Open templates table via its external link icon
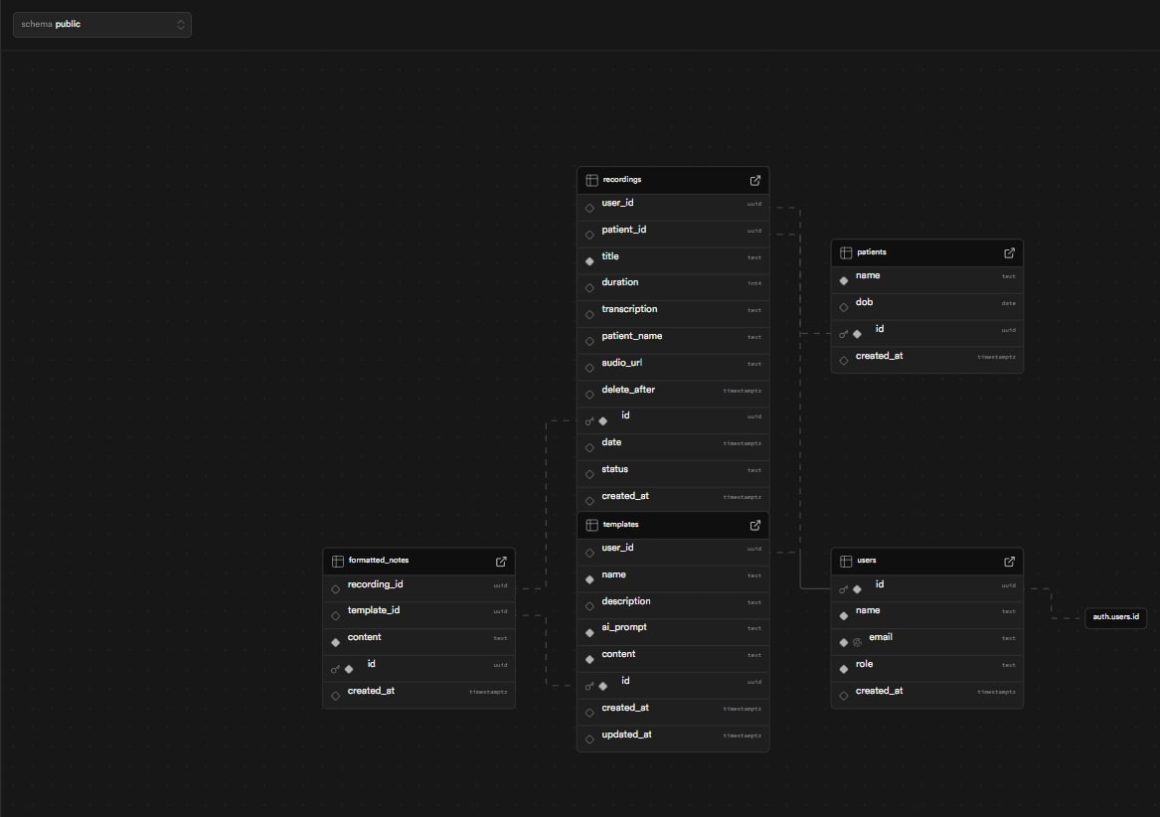This screenshot has height=817, width=1160. [754, 524]
